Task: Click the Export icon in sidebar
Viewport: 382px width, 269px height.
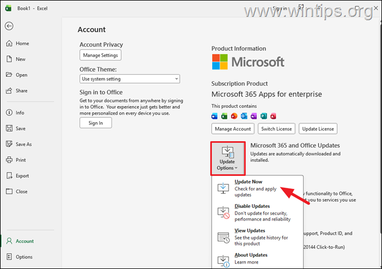Action: click(x=10, y=175)
